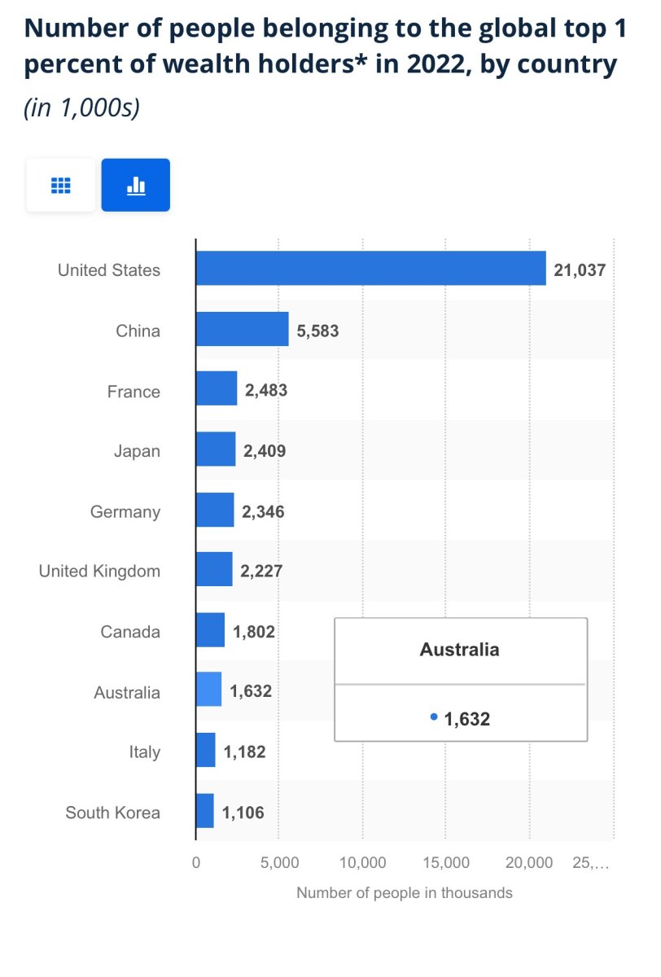
Task: Click the United States bar
Action: click(370, 269)
